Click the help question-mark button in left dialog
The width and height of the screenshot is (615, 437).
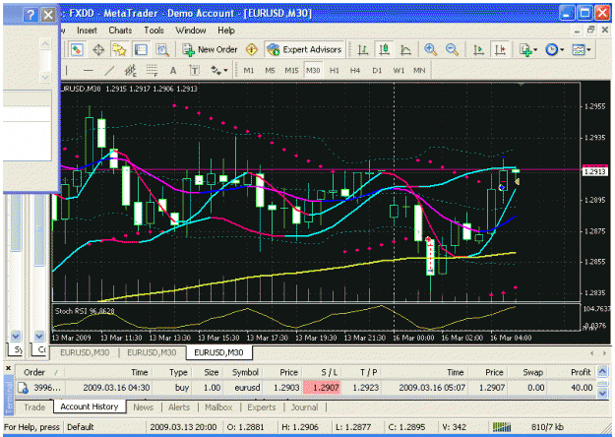(31, 15)
